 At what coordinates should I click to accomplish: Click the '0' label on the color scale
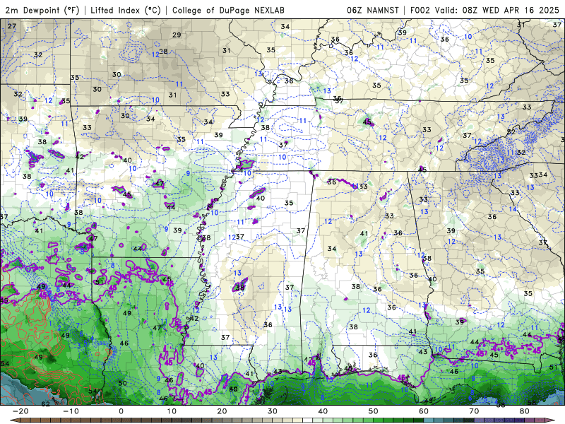(121, 411)
